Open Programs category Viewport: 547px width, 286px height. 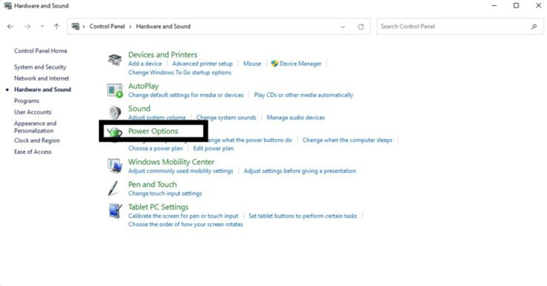(26, 101)
